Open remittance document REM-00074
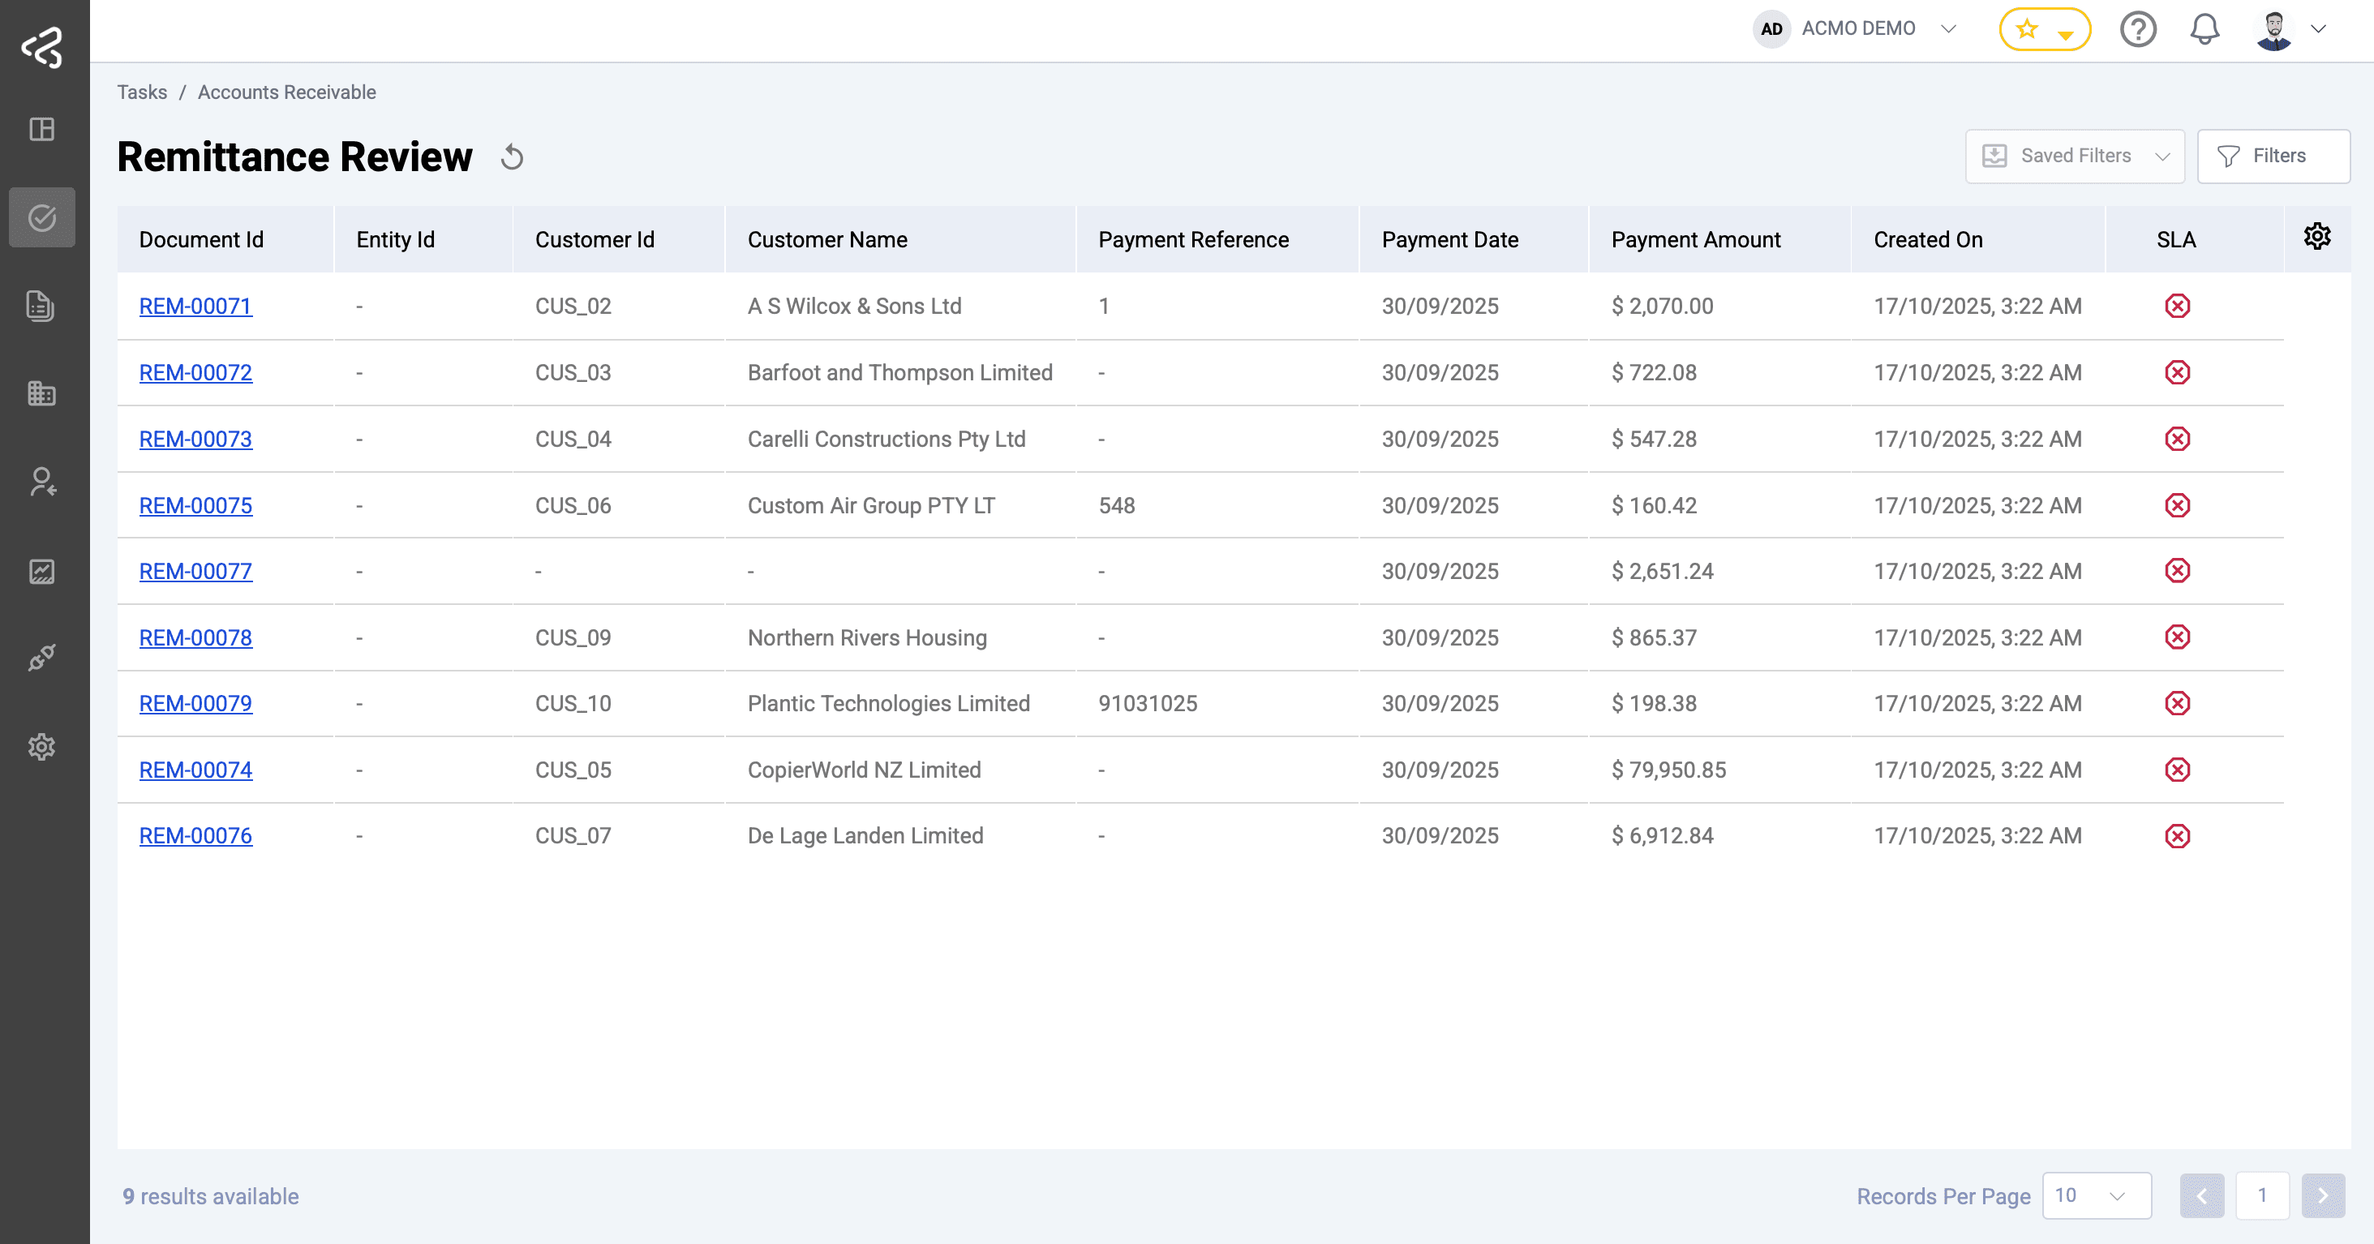This screenshot has height=1244, width=2374. [x=195, y=770]
